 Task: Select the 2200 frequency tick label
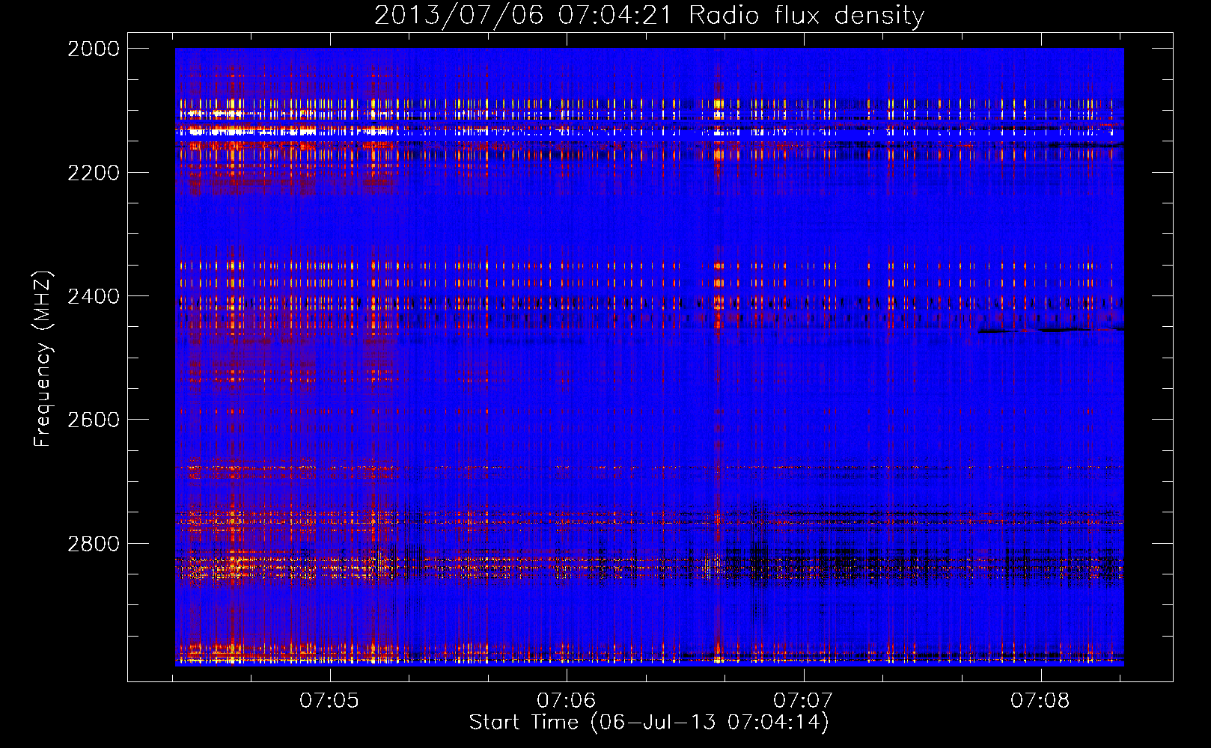(x=94, y=173)
